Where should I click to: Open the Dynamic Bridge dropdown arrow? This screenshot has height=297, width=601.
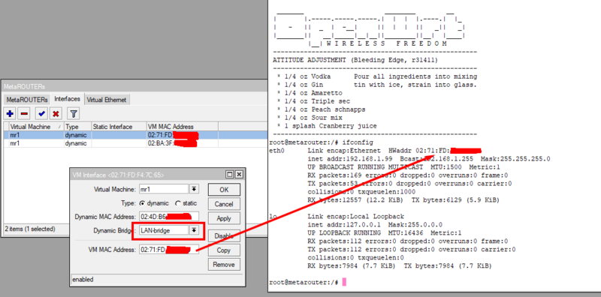[x=194, y=230]
